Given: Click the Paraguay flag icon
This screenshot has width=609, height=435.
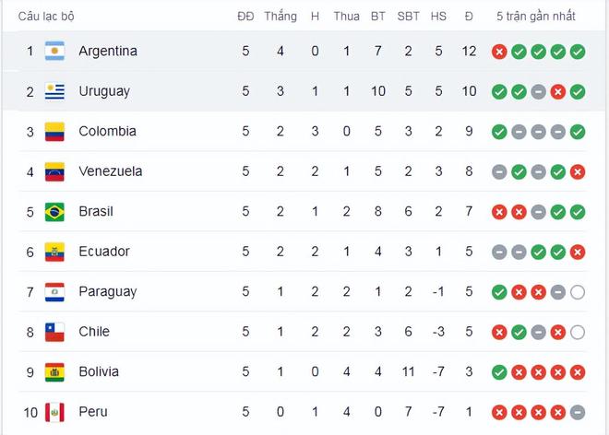Looking at the screenshot, I should click(x=54, y=292).
